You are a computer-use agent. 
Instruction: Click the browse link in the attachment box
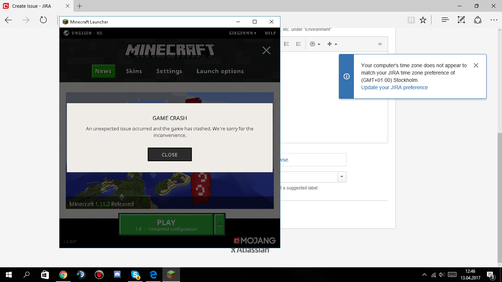(284, 160)
